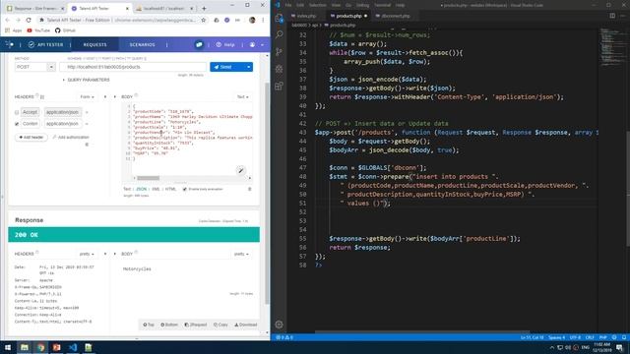The width and height of the screenshot is (630, 354).
Task: Open the response body pretty dropdown
Action: click(241, 254)
